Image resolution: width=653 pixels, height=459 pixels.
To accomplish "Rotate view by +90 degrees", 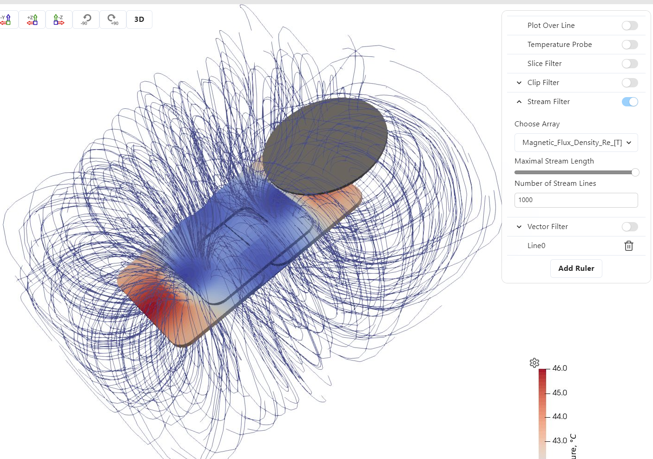I will click(x=113, y=20).
